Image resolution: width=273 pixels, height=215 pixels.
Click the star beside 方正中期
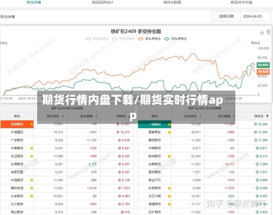pyautogui.click(x=169, y=196)
